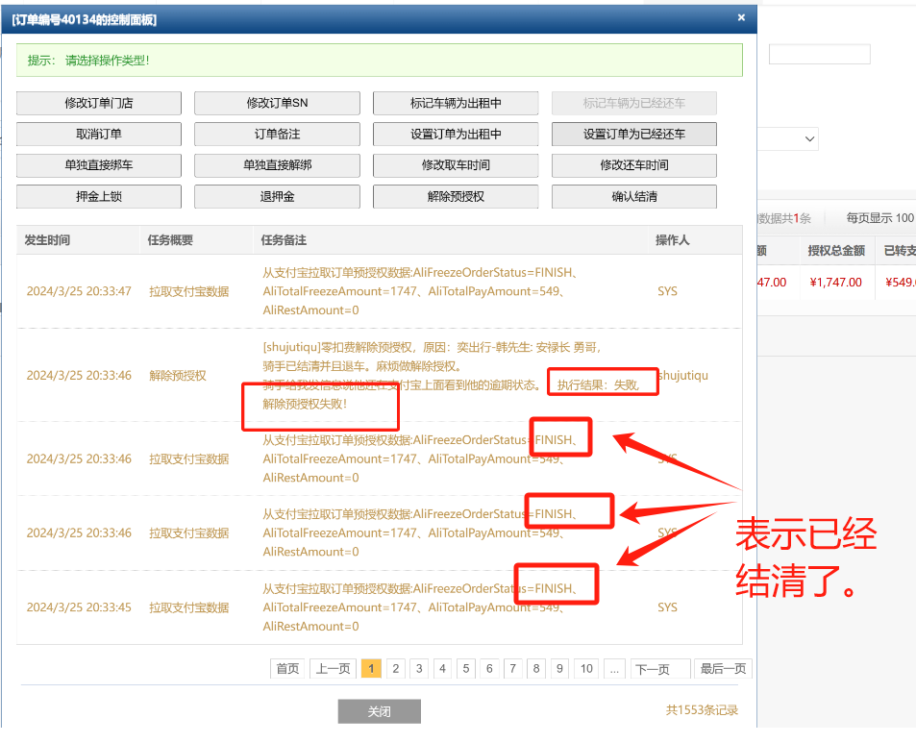Image resolution: width=916 pixels, height=743 pixels.
Task: Click the 修改订单门店 button
Action: pyautogui.click(x=99, y=103)
